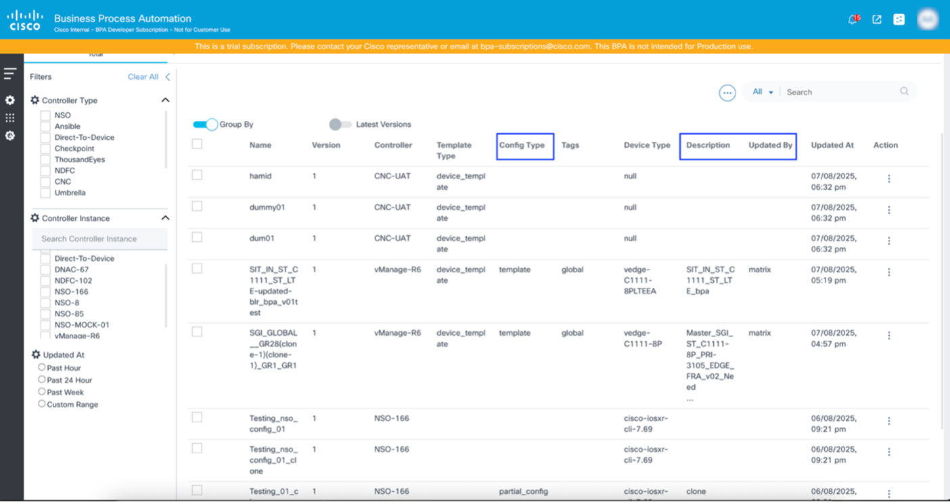Click the open-in-new-window icon in header
This screenshot has height=504, width=950.
[x=877, y=20]
